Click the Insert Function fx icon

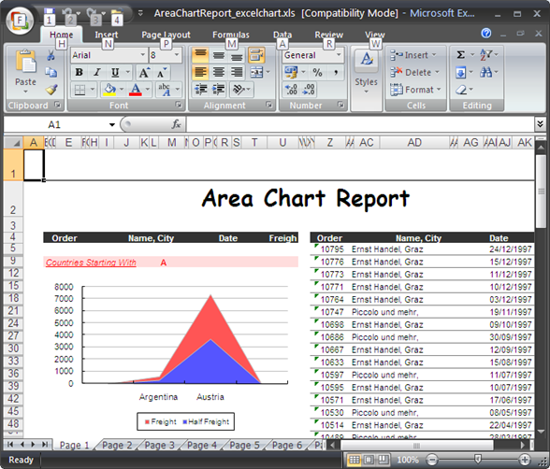tap(176, 124)
